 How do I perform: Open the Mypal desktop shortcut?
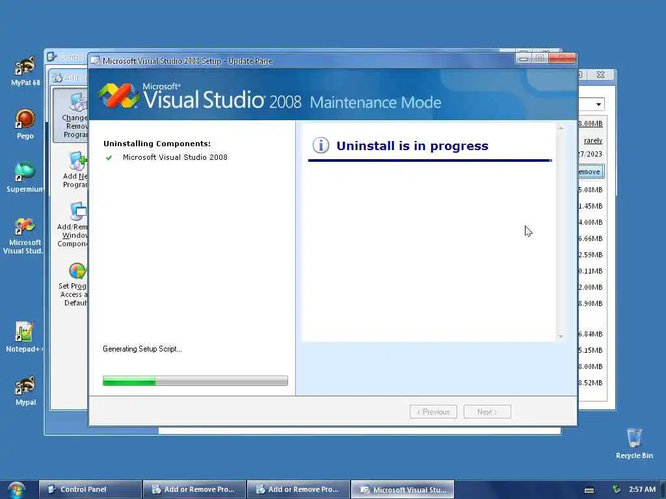tap(25, 390)
